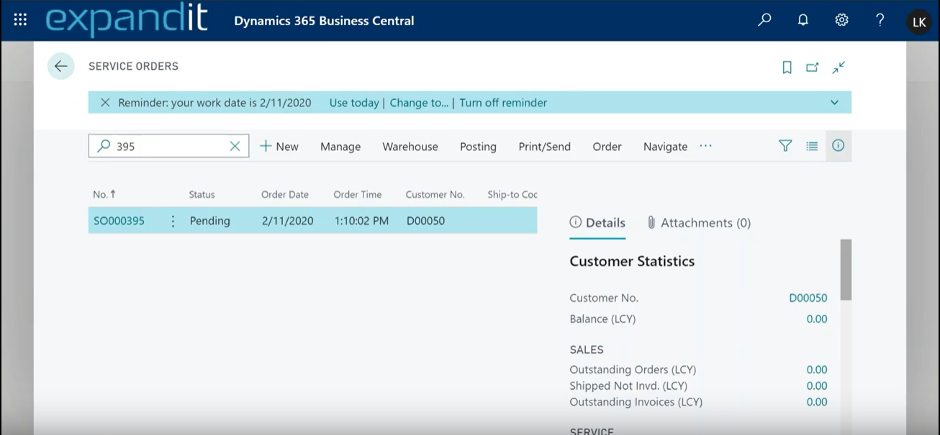The image size is (940, 435).
Task: Click Dynamics 365 Business Central title
Action: [x=324, y=21]
